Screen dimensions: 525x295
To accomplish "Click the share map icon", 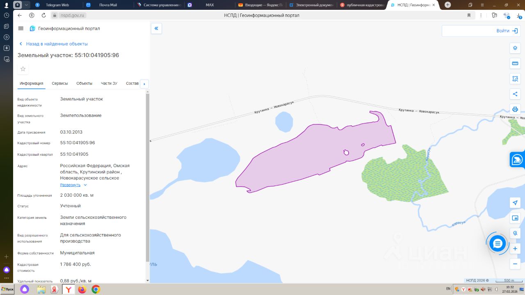I will 515,94.
